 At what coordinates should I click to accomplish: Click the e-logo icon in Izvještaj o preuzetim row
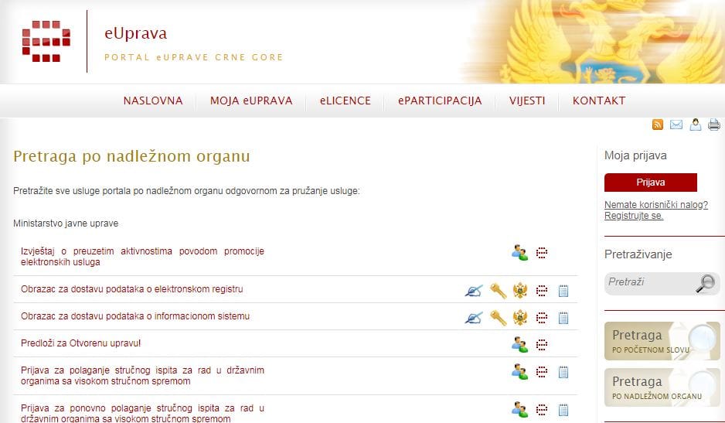542,253
